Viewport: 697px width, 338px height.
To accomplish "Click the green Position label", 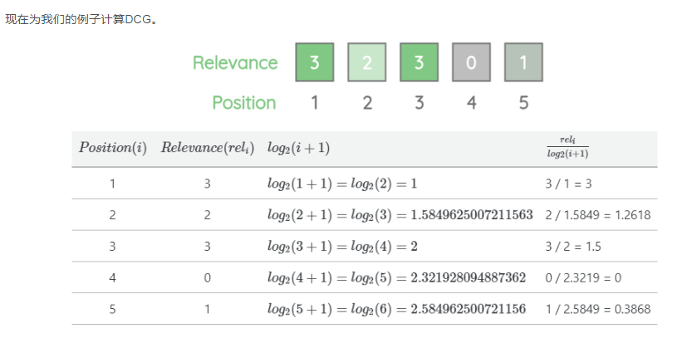I will click(x=244, y=103).
